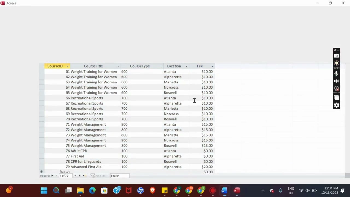
Task: Open the recorder settings gear
Action: 337,105
